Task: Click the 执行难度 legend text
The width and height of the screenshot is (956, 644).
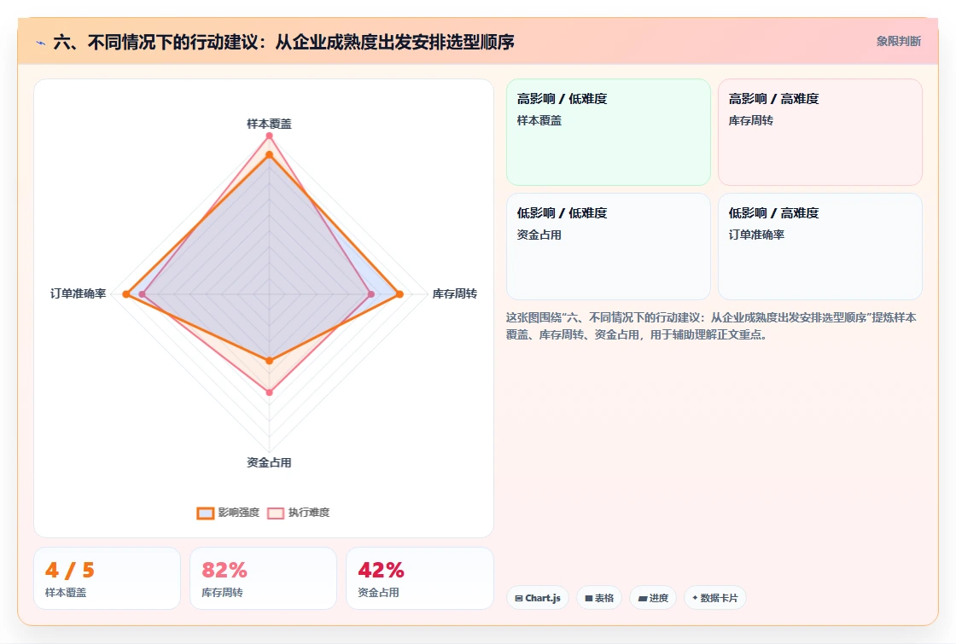Action: 309,513
